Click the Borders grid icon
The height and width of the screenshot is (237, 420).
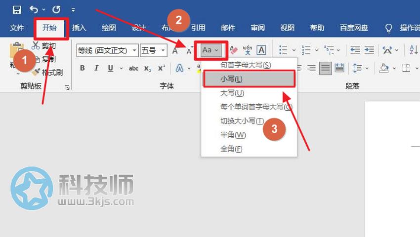coord(406,68)
